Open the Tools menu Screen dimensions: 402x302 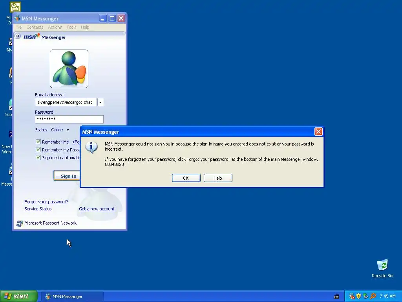[x=71, y=27]
